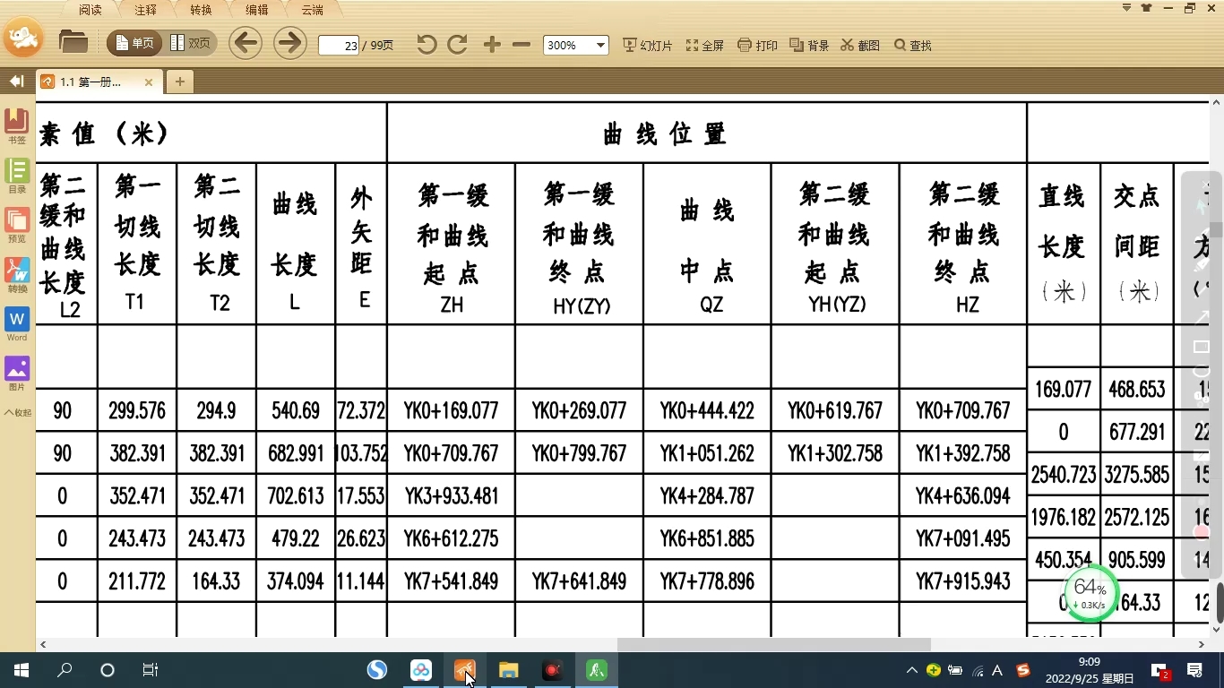Open the 编辑 menu tab
Screen dimensions: 1224x688
[x=256, y=10]
